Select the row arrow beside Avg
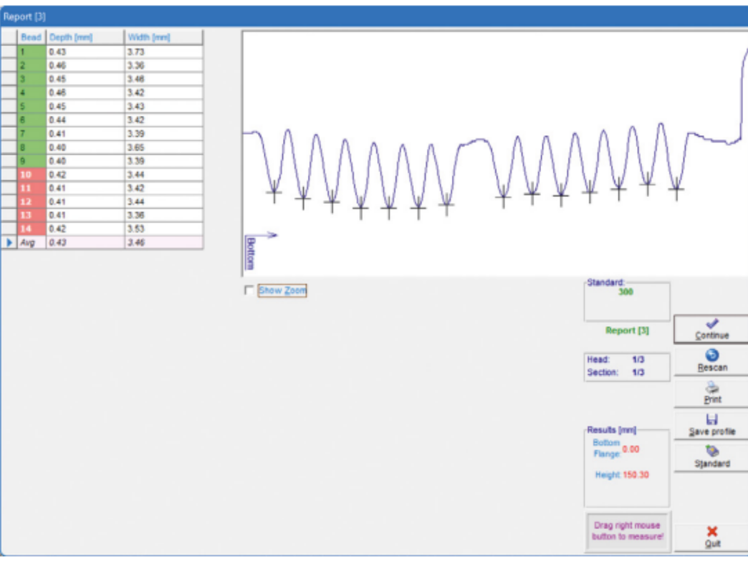Screen dimensions: 748x561 [9, 242]
